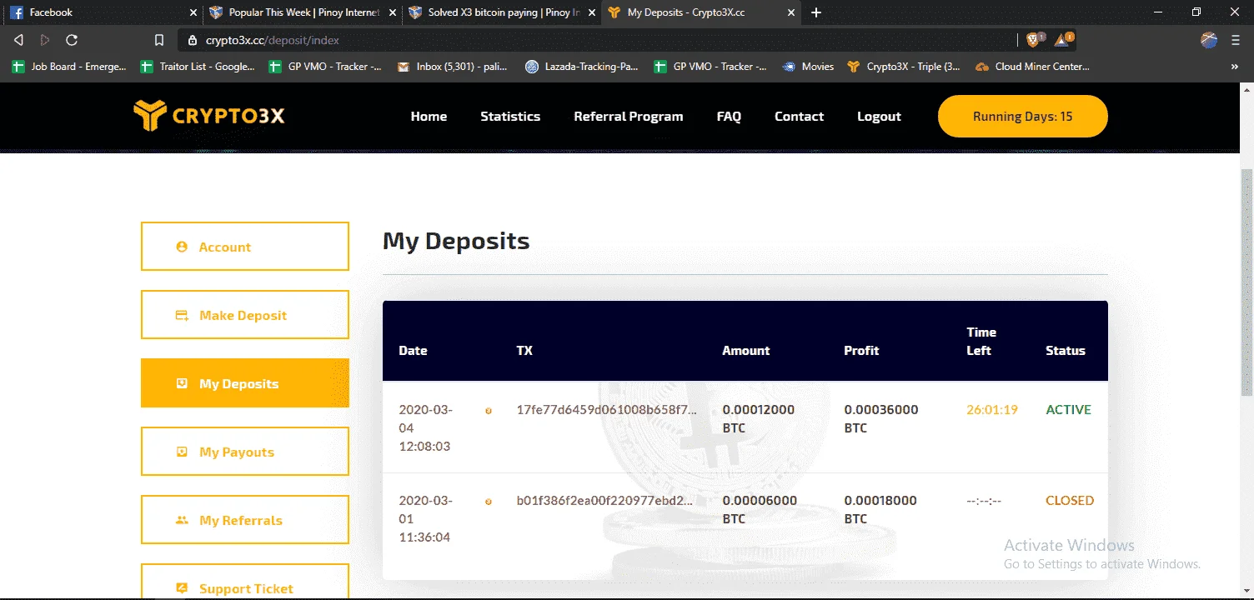This screenshot has width=1254, height=600.
Task: Click the Profit column header
Action: 861,351
